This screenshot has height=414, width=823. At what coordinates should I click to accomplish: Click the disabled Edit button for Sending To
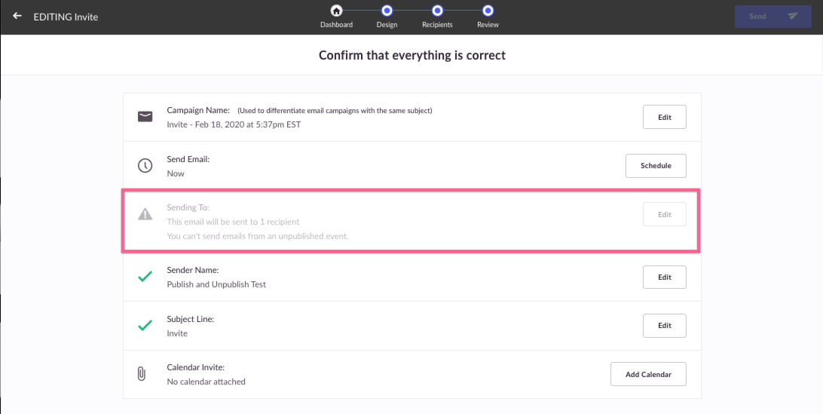(x=665, y=214)
